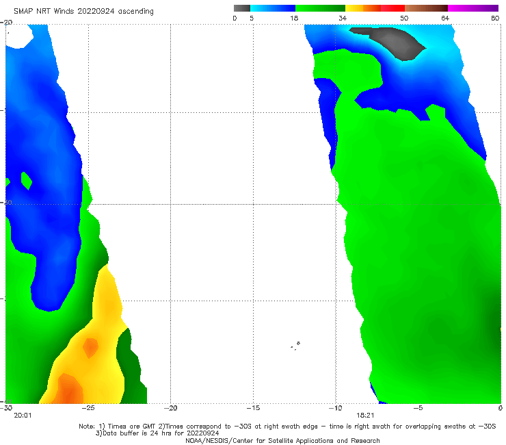
Task: Select the gray 0–5 colorbar segment
Action: point(242,8)
